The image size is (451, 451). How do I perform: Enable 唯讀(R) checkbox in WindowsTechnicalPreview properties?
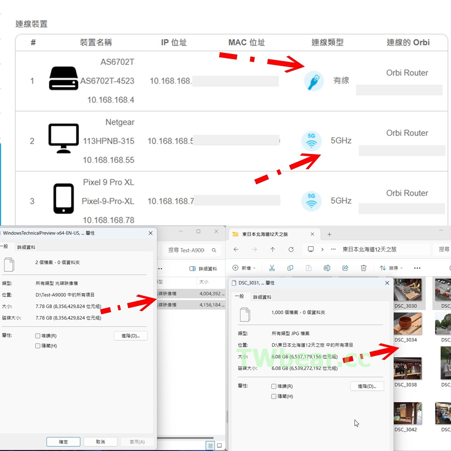38,336
